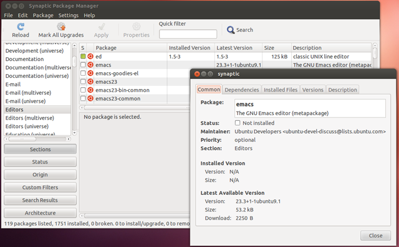Close the synaptic properties dialog
The height and width of the screenshot is (247, 399).
(375, 236)
